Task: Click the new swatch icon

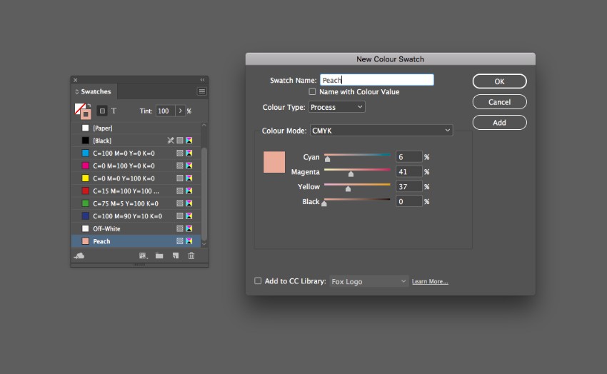Action: point(176,256)
